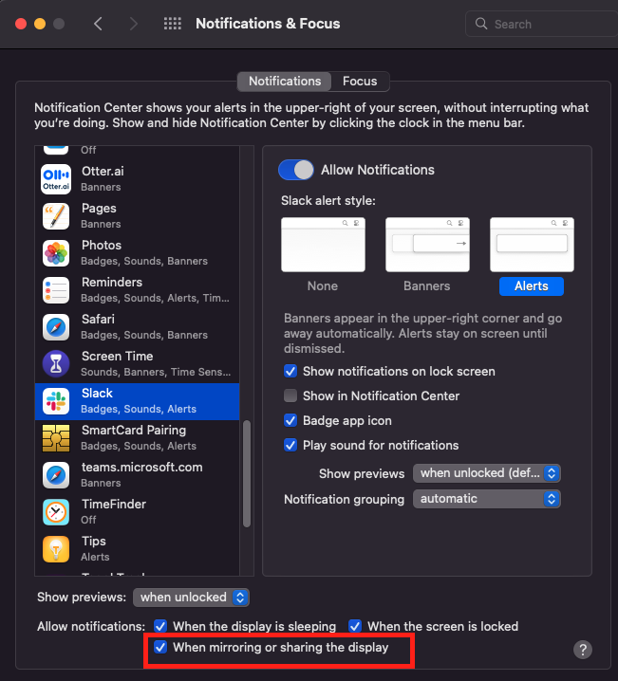Click the search magnifier icon
618x681 pixels.
click(x=481, y=24)
